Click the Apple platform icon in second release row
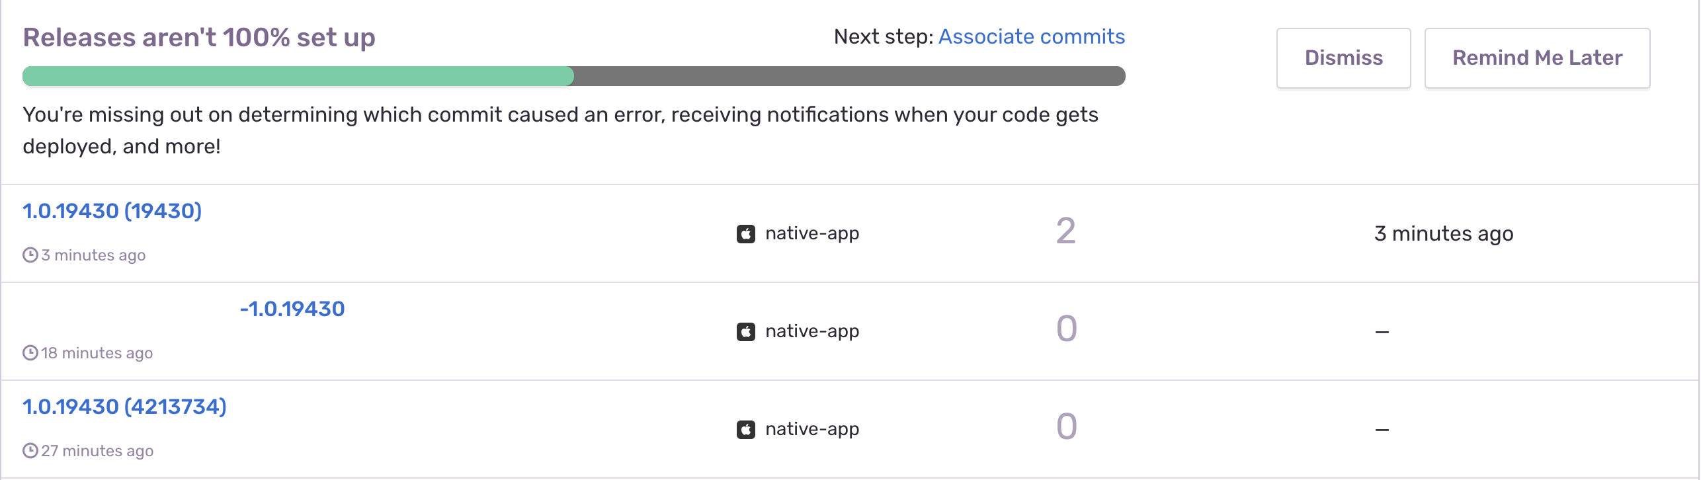The image size is (1701, 480). [x=746, y=331]
